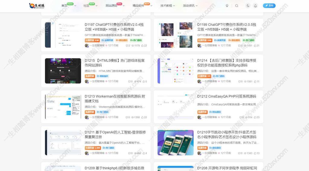Viewport: 309px width, 171px height.
Task: Open the 技术教程 menu item
Action: (166, 6)
